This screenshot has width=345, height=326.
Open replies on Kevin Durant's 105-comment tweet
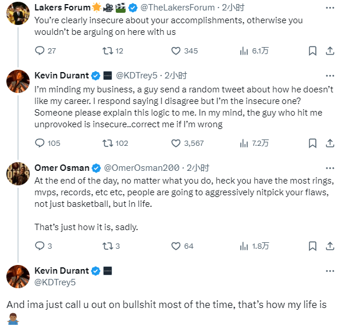tap(40, 143)
